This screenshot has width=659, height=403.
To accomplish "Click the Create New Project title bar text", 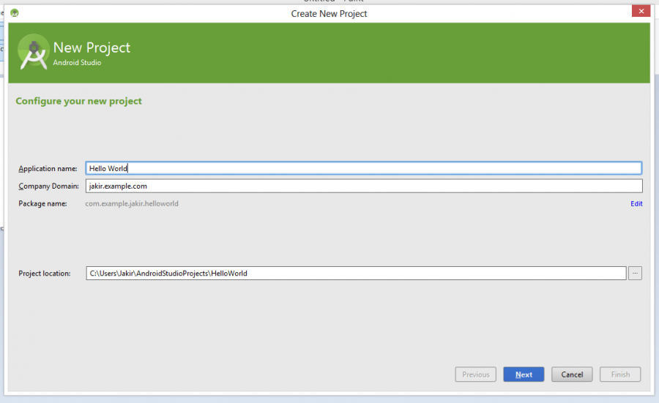I will click(x=329, y=13).
